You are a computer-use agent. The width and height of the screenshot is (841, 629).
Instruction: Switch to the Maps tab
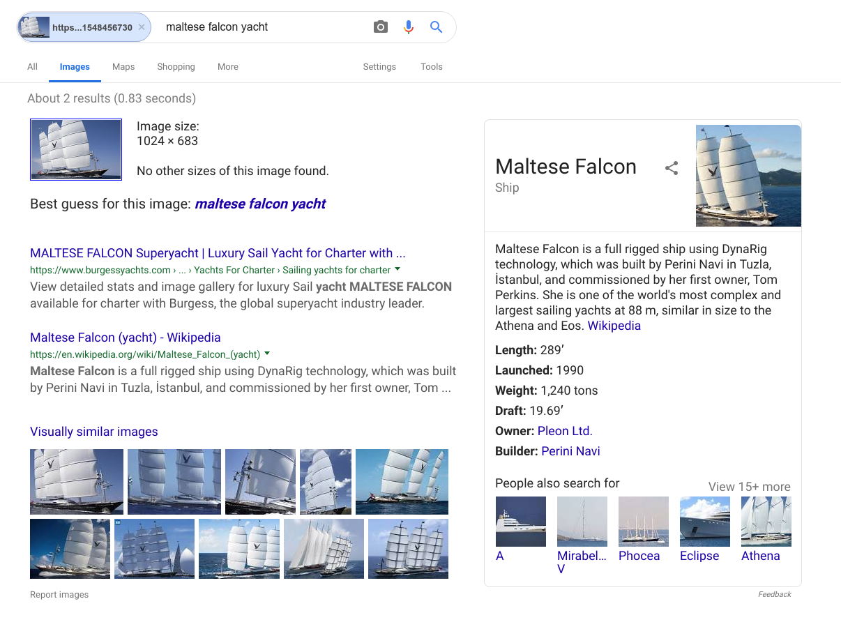point(123,67)
